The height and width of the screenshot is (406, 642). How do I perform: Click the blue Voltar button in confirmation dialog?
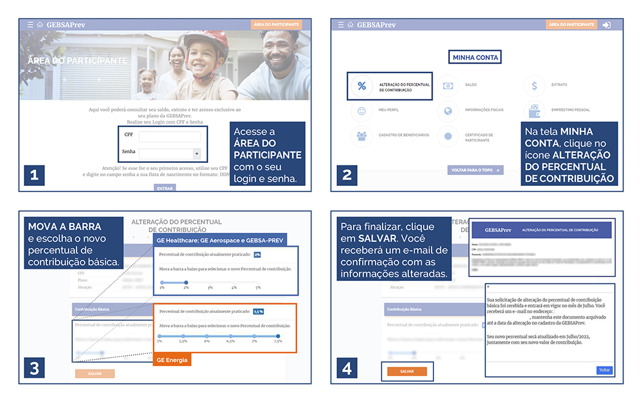pyautogui.click(x=604, y=370)
